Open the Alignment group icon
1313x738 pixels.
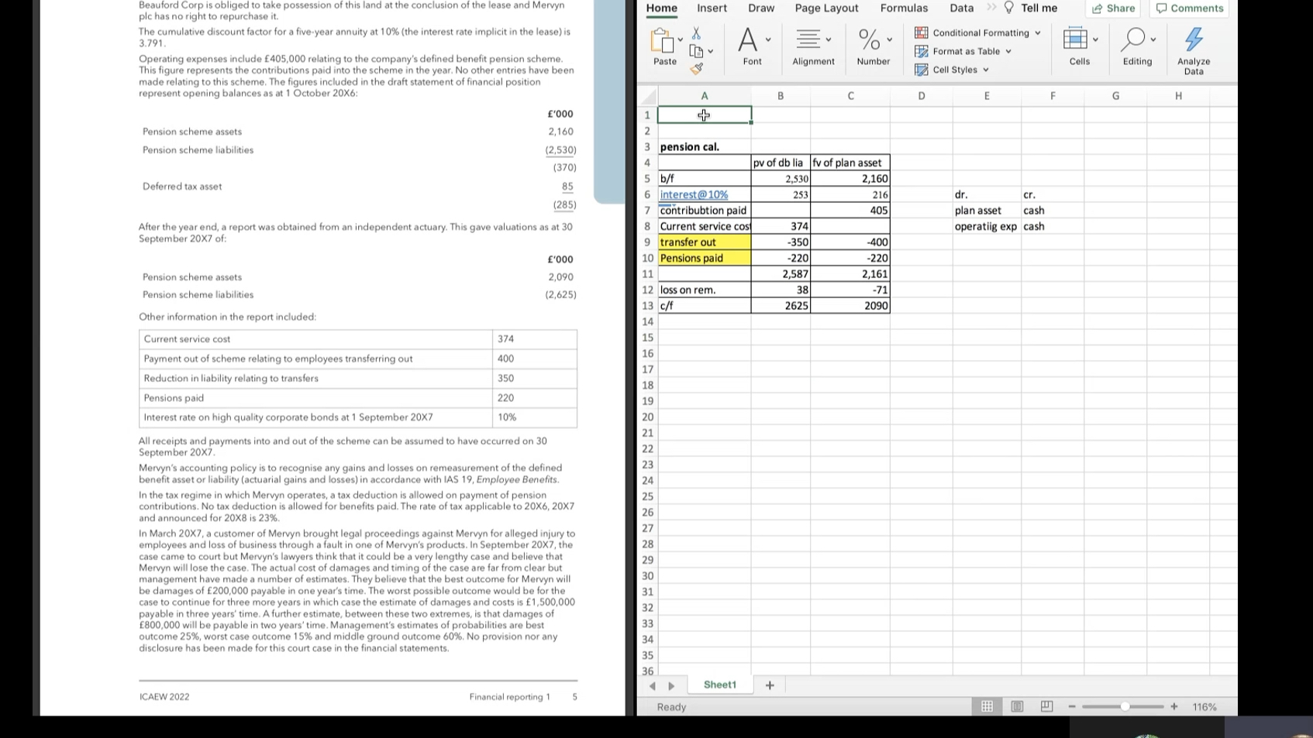pos(808,39)
